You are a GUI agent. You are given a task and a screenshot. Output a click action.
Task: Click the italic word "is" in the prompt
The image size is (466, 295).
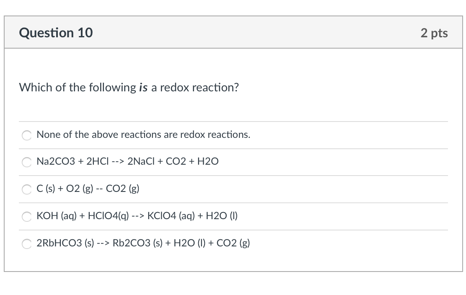pos(143,88)
